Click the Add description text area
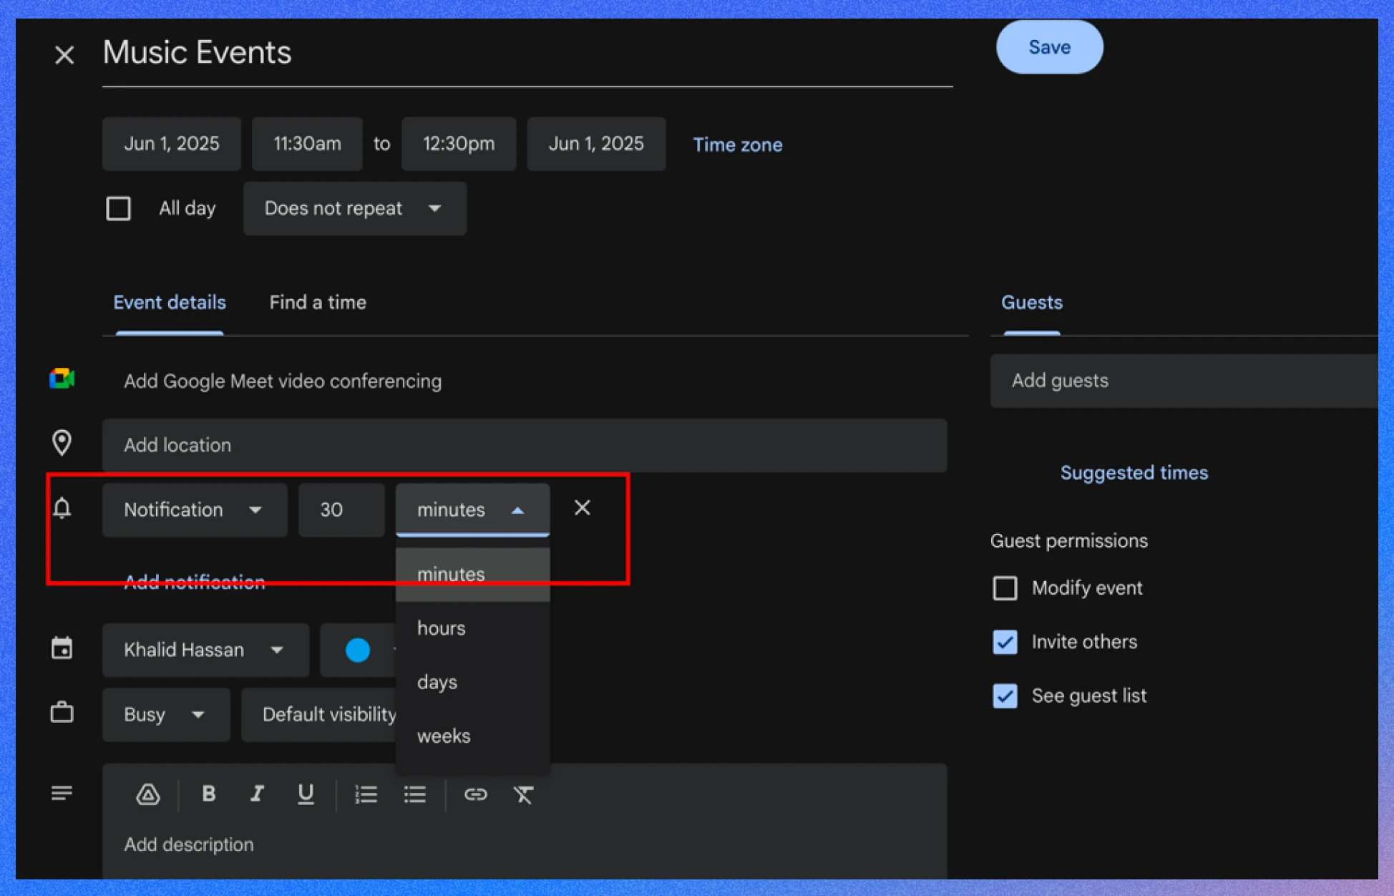This screenshot has height=896, width=1394. [525, 844]
